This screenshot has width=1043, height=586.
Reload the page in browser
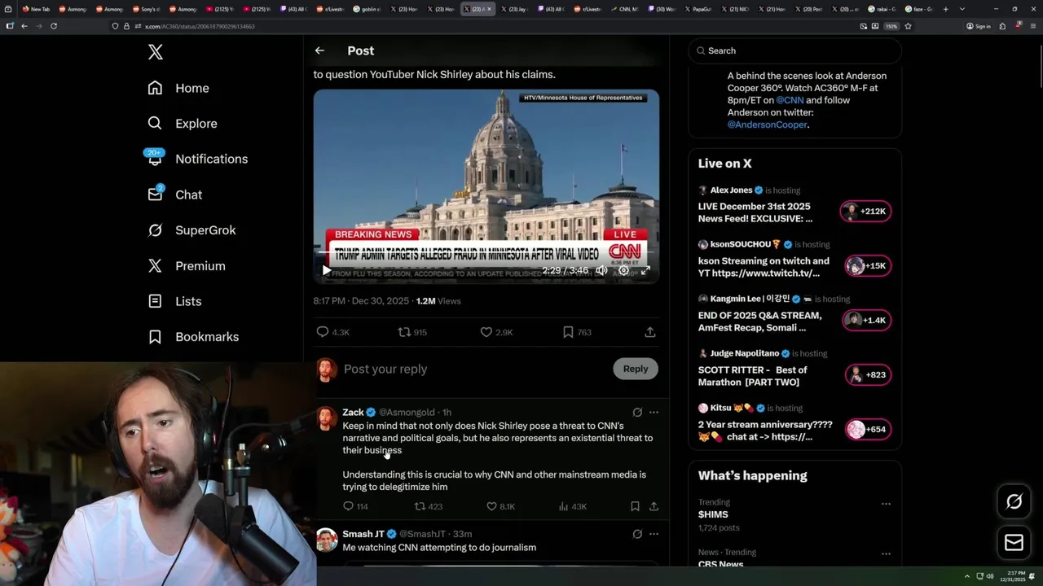[x=54, y=26]
